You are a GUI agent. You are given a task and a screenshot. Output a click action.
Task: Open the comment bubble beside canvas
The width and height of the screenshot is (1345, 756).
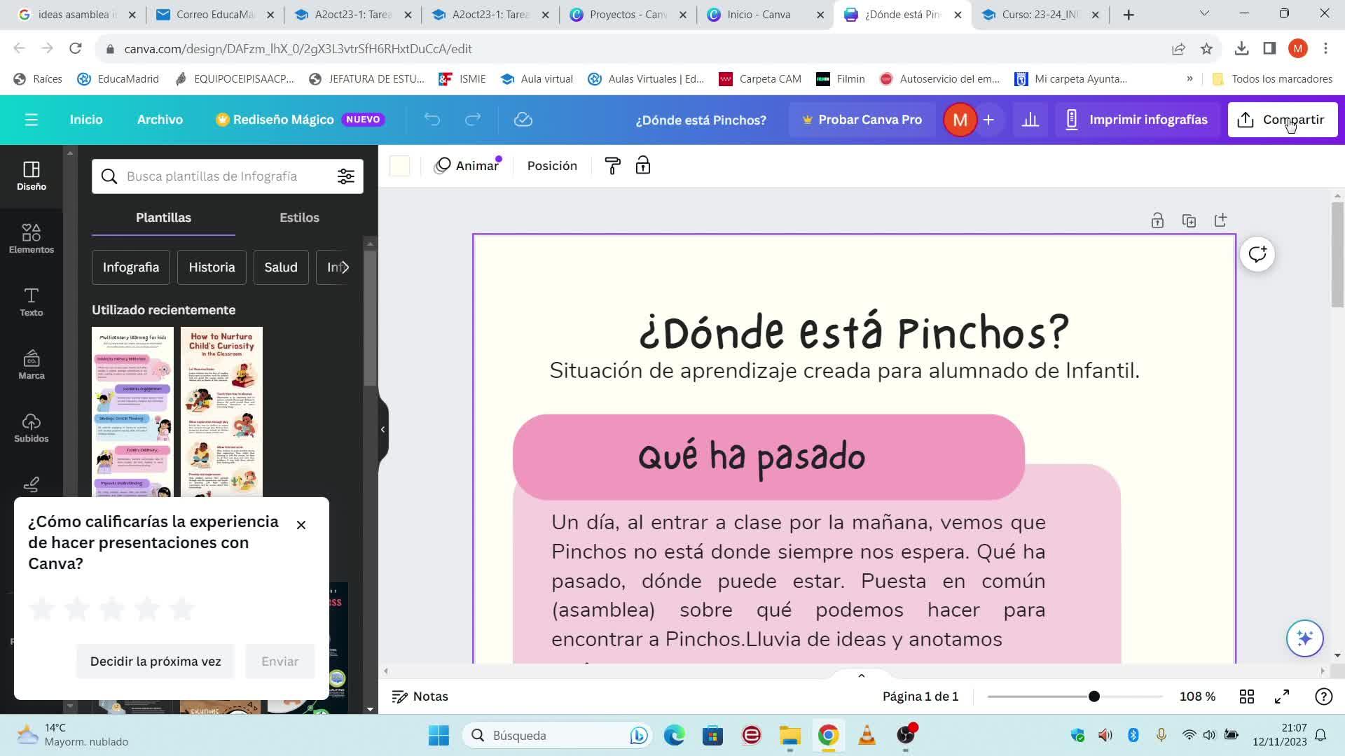click(x=1257, y=254)
